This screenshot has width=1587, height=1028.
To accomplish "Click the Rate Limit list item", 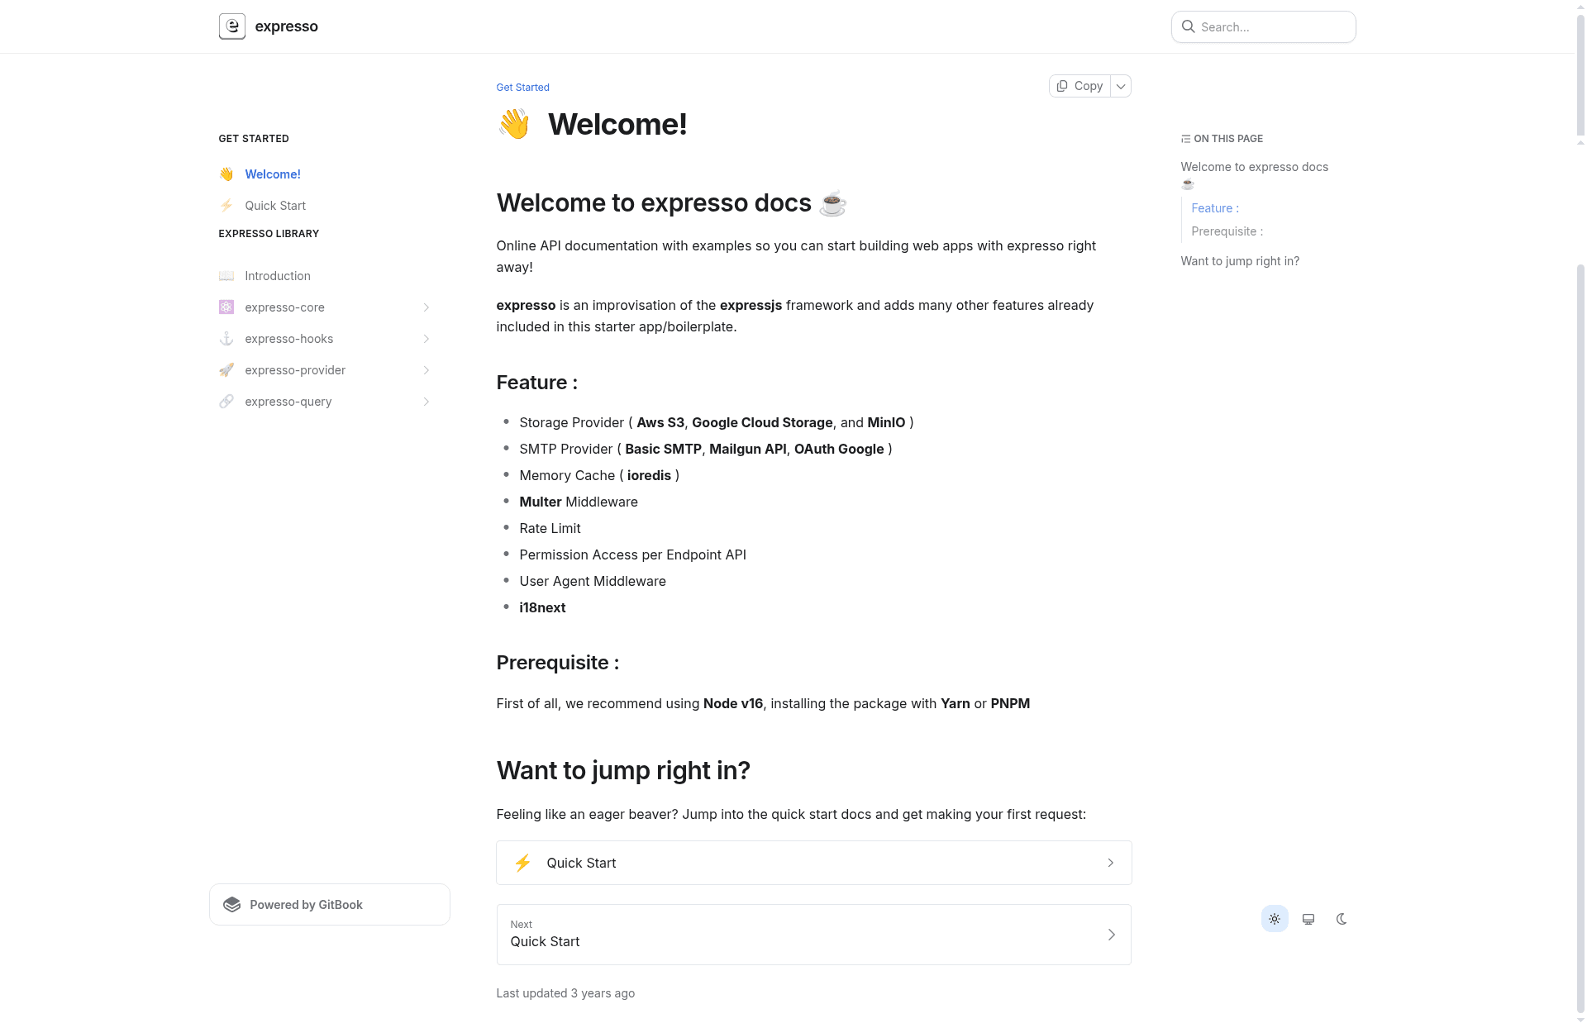I will [550, 528].
